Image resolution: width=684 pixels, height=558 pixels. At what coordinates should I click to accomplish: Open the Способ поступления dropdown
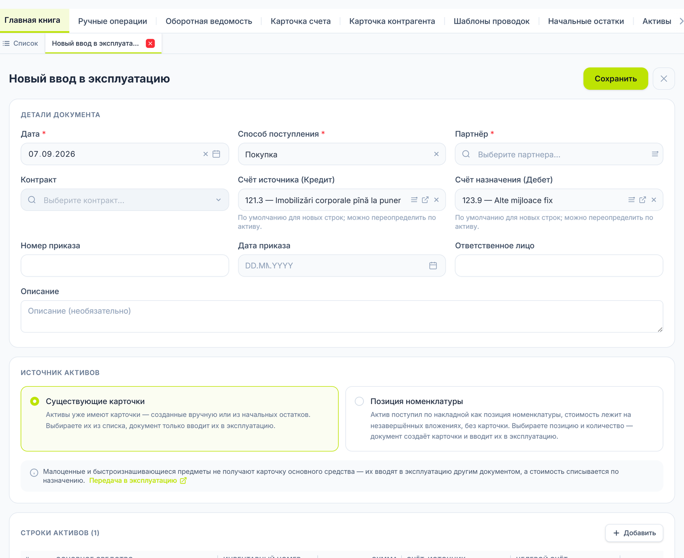click(x=342, y=154)
